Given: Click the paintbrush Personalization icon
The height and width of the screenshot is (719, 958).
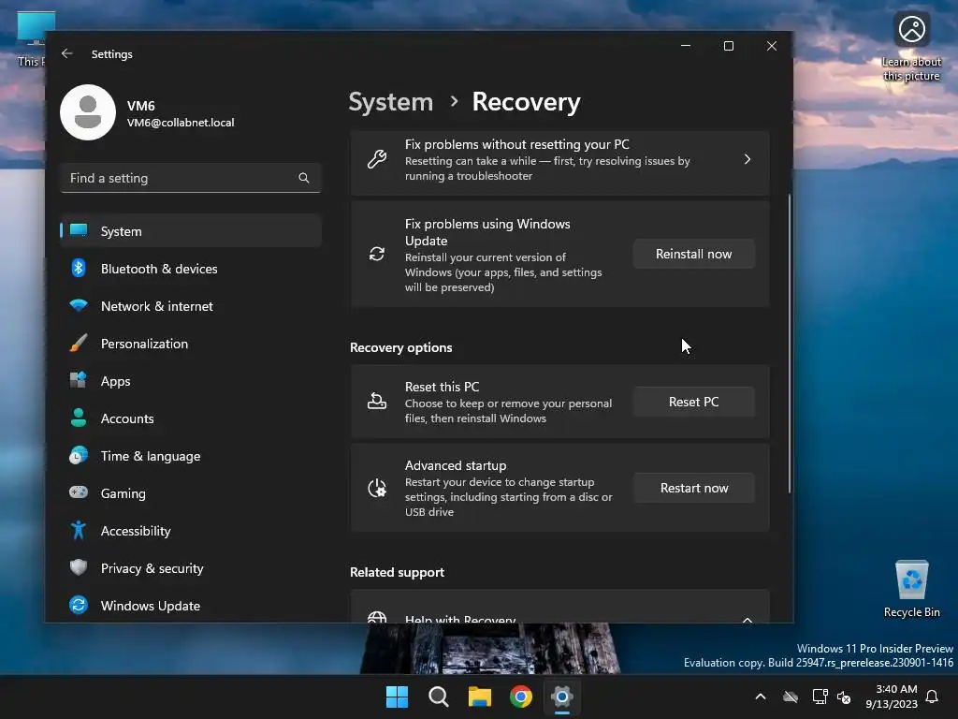Looking at the screenshot, I should point(79,343).
